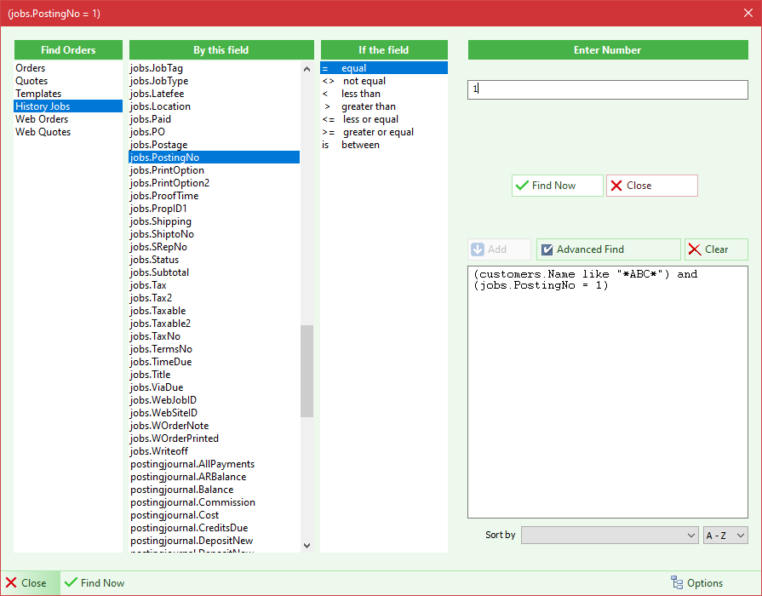The width and height of the screenshot is (762, 596).
Task: Select postingjournal.AllPayments field
Action: pos(215,464)
